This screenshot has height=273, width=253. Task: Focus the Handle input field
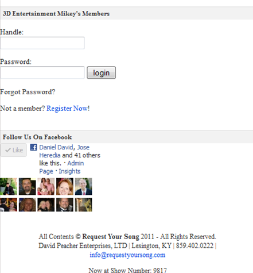pyautogui.click(x=42, y=43)
